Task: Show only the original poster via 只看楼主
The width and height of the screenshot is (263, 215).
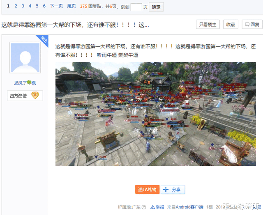Action: coord(208,25)
